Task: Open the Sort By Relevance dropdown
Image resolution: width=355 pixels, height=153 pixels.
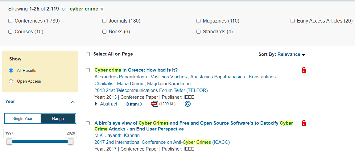Action: 291,54
